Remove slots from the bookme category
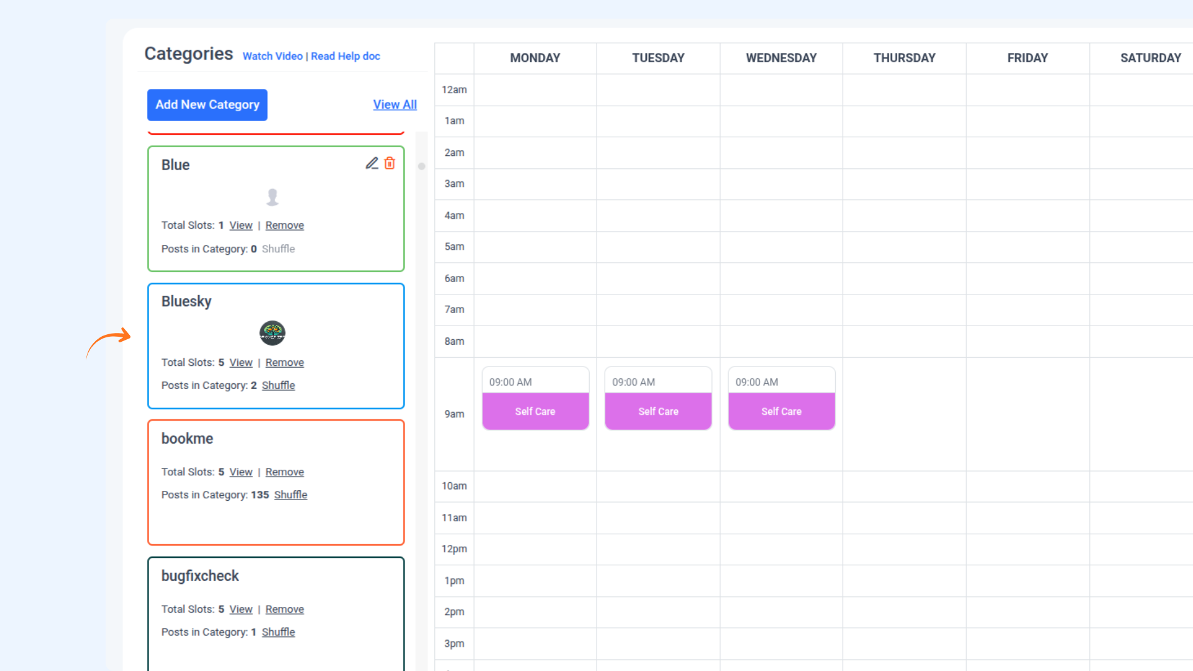The image size is (1193, 671). [x=285, y=472]
